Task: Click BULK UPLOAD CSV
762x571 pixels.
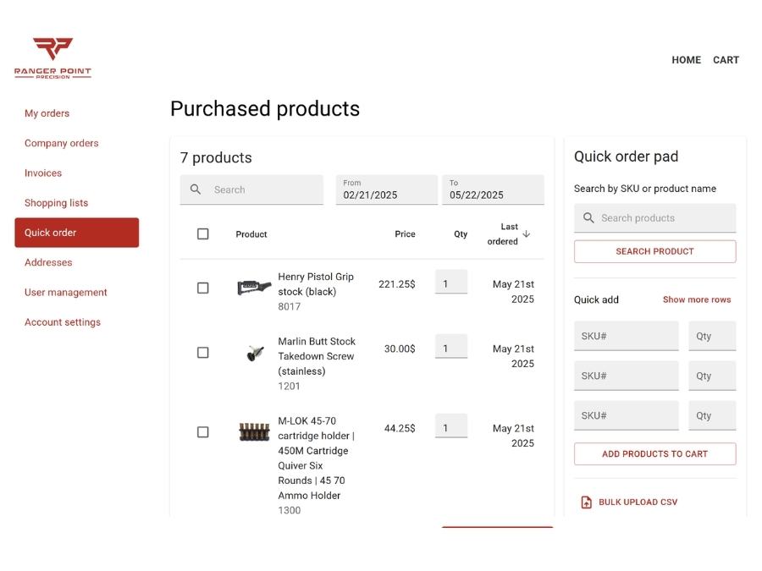Action: 629,502
